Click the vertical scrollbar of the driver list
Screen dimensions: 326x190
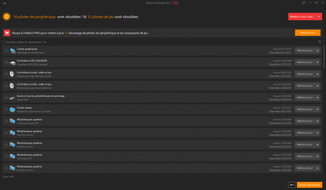point(324,57)
